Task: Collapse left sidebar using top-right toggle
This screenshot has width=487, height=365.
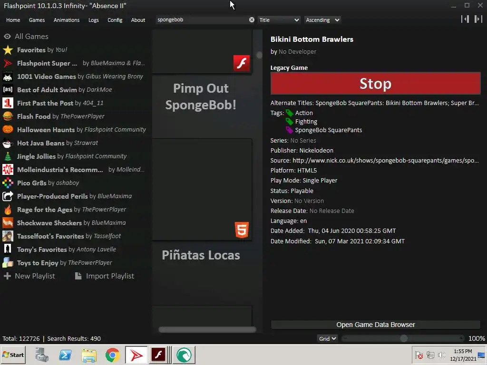Action: pos(465,19)
